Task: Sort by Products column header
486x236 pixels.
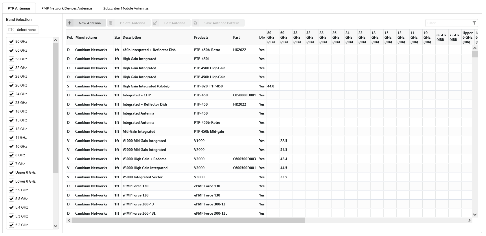Action: click(212, 38)
